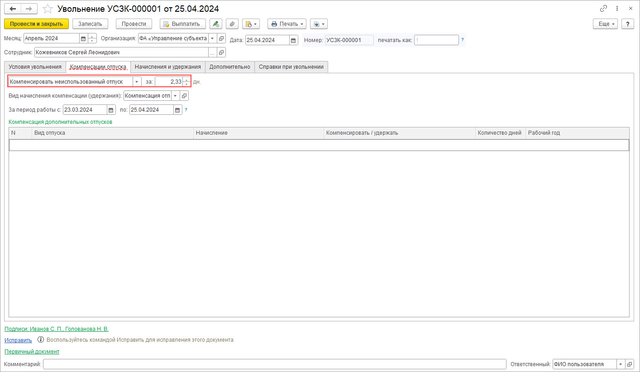Viewport: 640px width, 372px height.
Task: Increase the month with spinner up
Action: tap(92, 36)
